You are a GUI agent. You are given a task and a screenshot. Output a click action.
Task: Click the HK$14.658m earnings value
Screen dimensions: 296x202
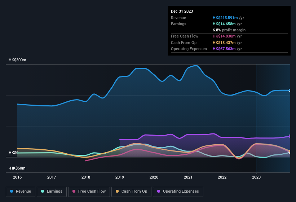click(224, 24)
